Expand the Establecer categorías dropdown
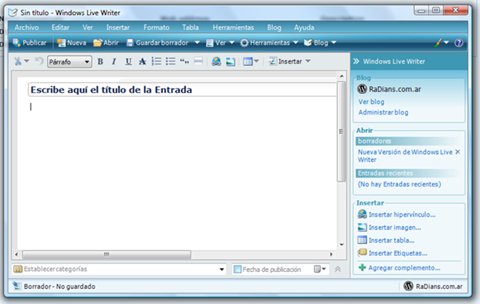The image size is (480, 304). 221,269
